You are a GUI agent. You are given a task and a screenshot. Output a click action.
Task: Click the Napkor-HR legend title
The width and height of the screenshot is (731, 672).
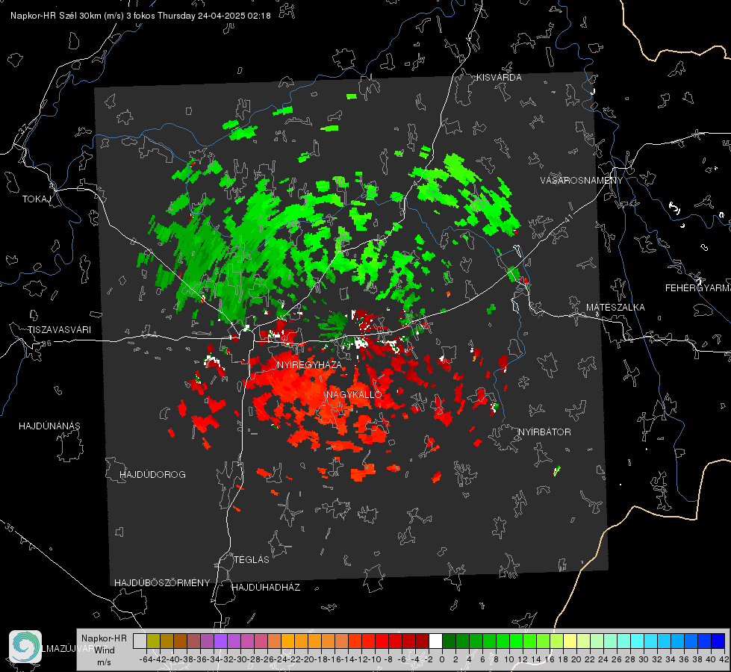104,638
